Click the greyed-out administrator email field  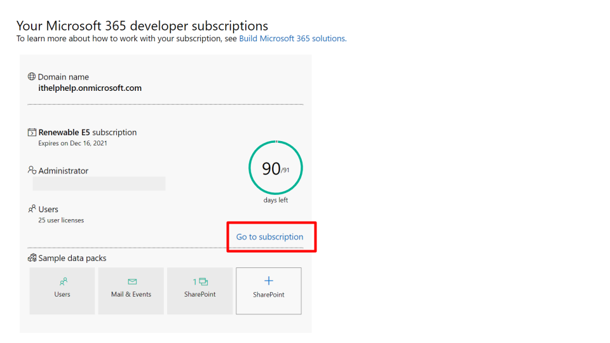99,184
